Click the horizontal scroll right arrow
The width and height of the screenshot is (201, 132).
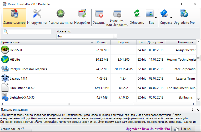(194, 104)
